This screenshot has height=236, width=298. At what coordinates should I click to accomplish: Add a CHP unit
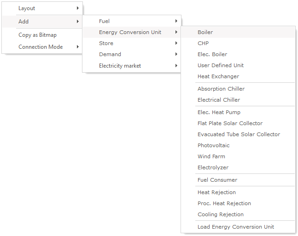click(238, 43)
